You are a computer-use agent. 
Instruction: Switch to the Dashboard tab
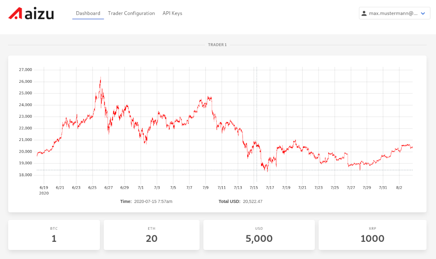[x=88, y=13]
